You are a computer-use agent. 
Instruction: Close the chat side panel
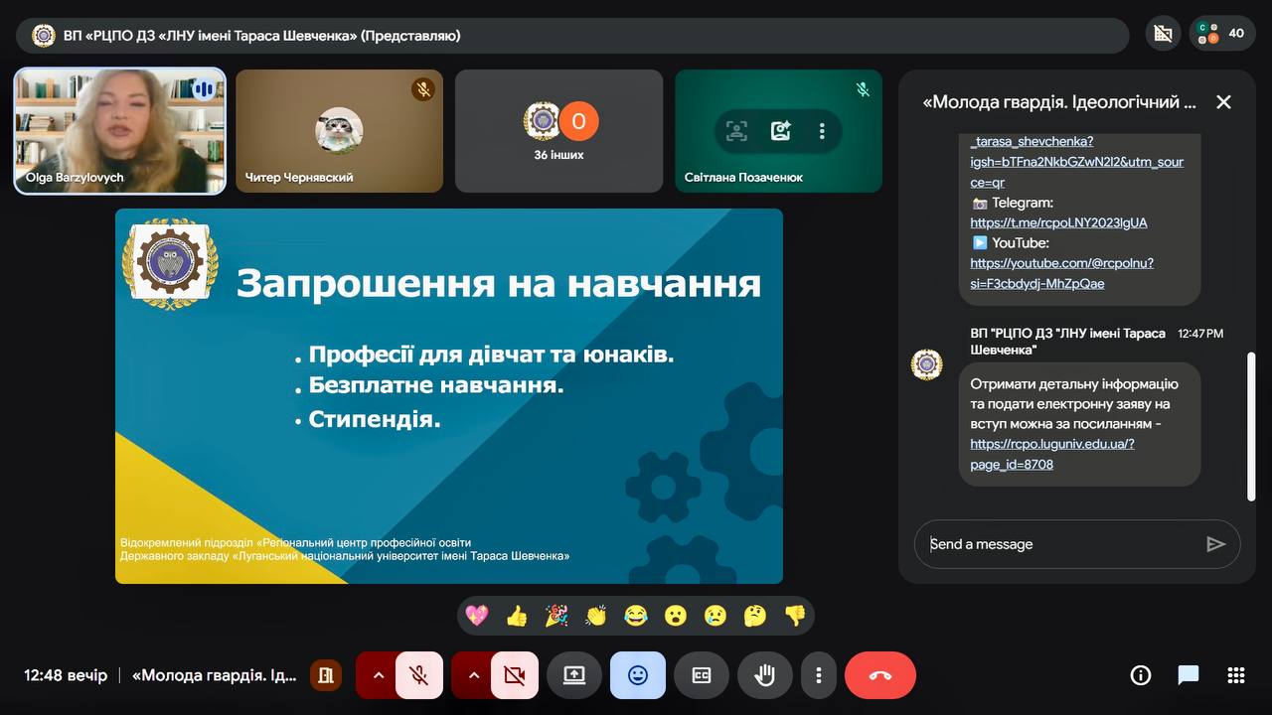point(1223,102)
